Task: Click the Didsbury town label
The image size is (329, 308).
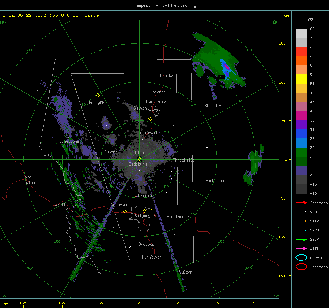Action: tap(138, 164)
